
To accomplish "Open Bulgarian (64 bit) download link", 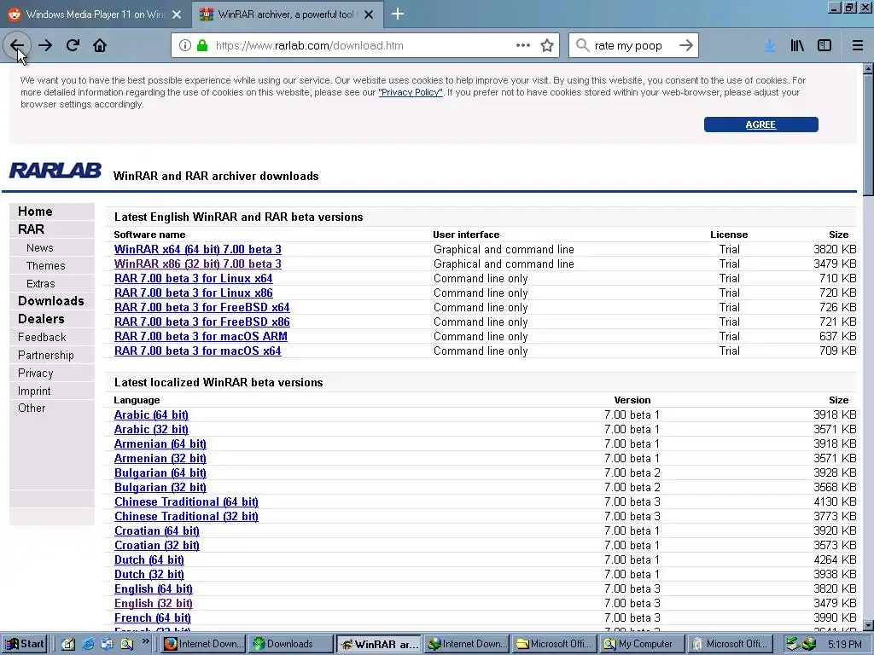I will tap(160, 472).
